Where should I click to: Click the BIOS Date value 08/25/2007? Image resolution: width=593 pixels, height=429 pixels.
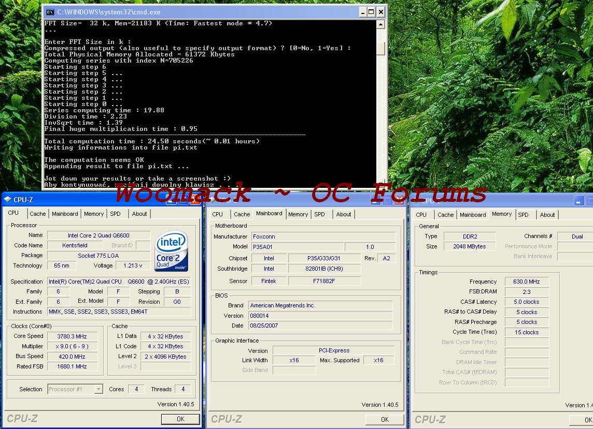[x=320, y=325]
